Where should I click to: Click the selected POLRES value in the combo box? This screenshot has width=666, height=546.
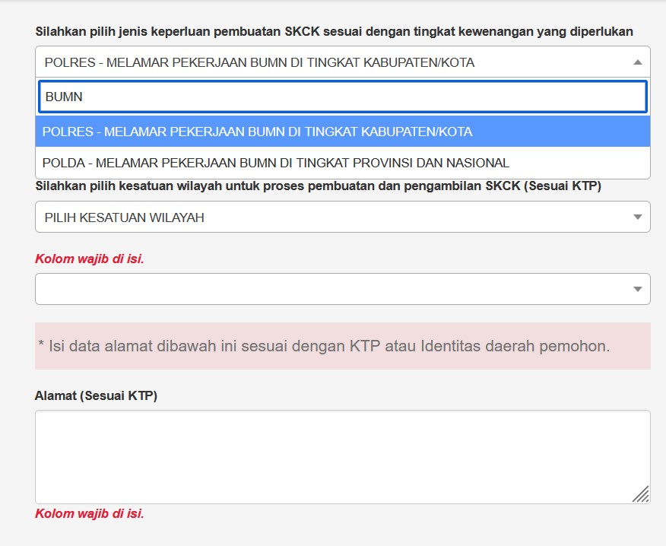(x=258, y=62)
